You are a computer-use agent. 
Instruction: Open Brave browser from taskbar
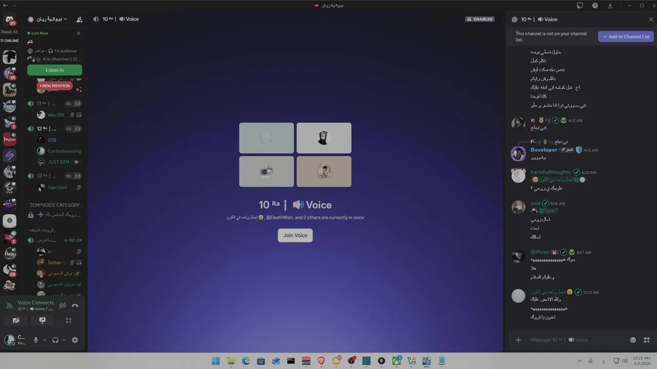coord(321,361)
